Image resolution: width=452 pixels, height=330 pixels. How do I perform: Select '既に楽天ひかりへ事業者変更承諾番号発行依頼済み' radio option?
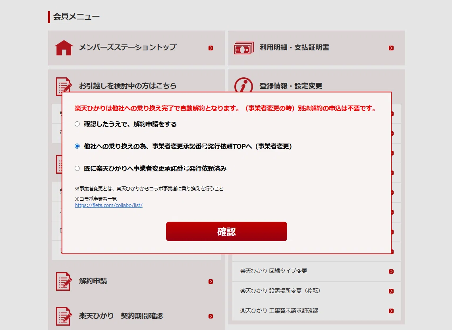point(77,169)
